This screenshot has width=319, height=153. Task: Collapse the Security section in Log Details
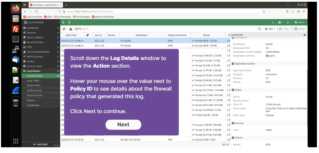coord(233,123)
